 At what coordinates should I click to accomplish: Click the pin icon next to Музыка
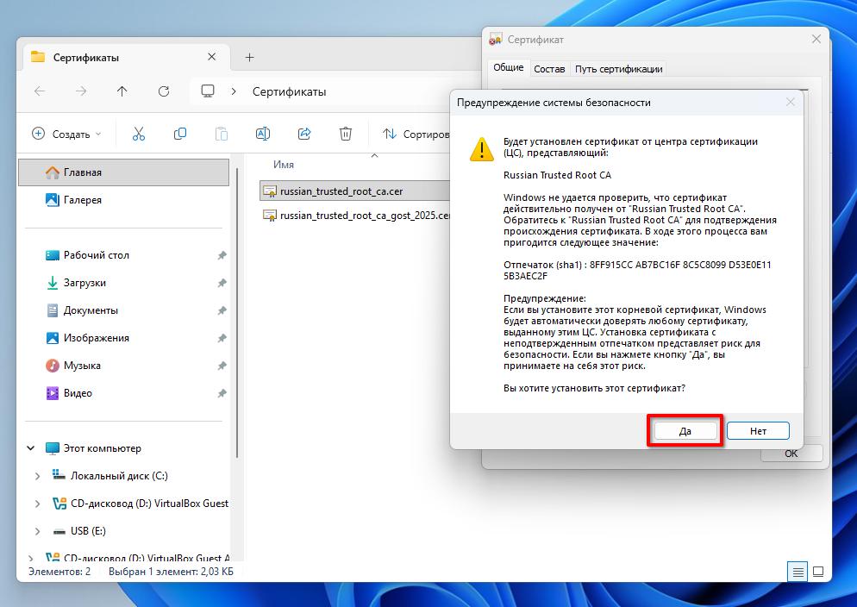click(x=222, y=366)
